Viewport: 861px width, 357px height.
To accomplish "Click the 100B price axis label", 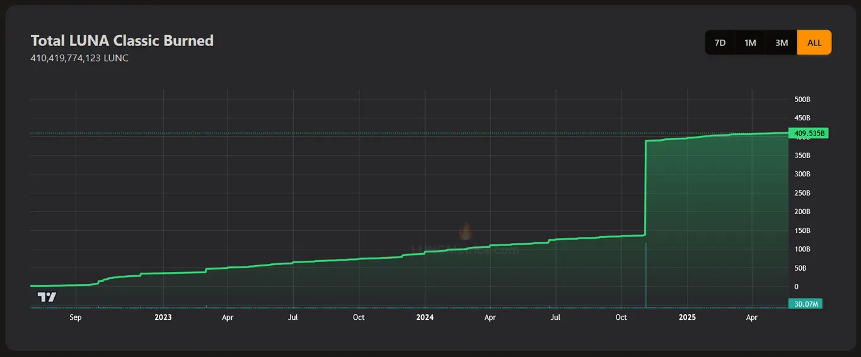I will click(x=802, y=249).
